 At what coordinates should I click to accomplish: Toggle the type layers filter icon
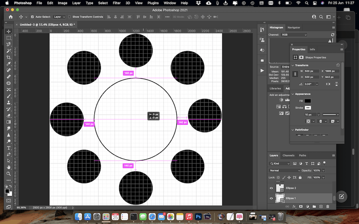(307, 163)
